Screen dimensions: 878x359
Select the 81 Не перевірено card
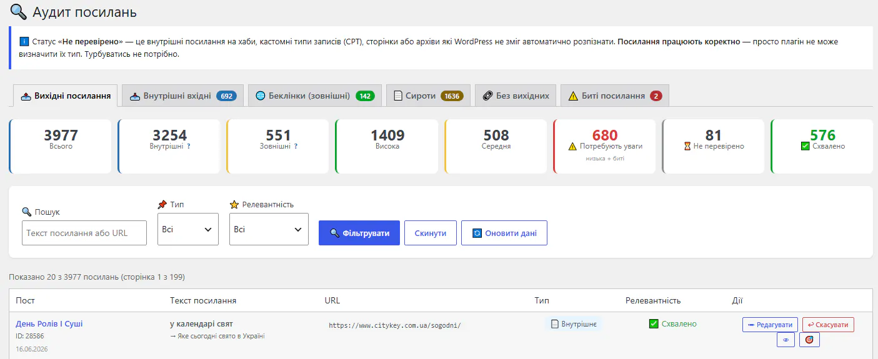point(714,146)
